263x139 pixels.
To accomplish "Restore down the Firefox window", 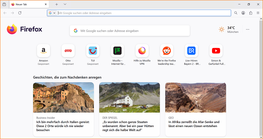I will point(249,4).
